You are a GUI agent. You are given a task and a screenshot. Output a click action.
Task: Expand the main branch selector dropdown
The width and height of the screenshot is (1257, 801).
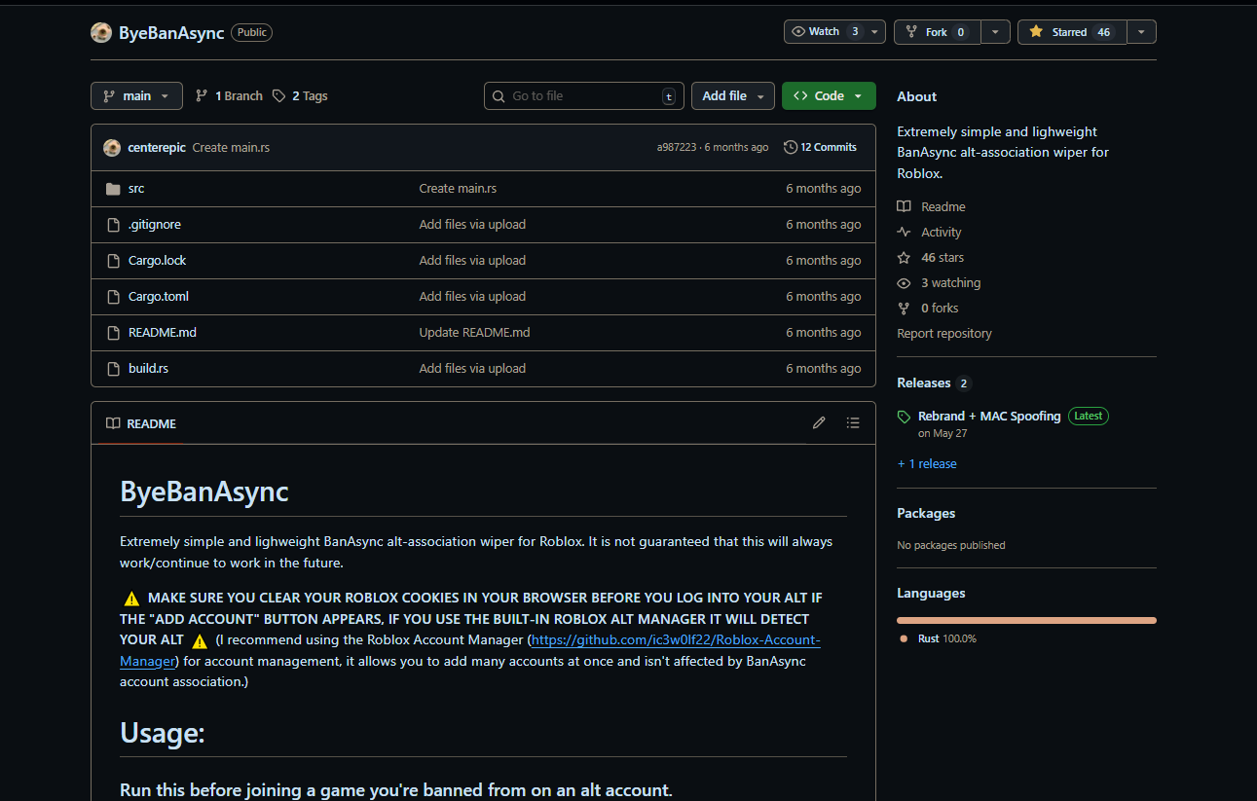(136, 96)
